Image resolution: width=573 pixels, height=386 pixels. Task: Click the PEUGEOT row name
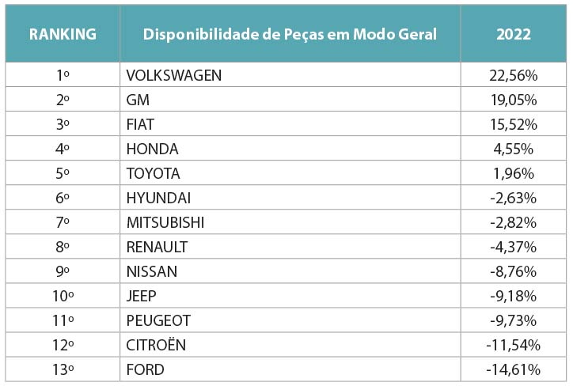pos(158,321)
